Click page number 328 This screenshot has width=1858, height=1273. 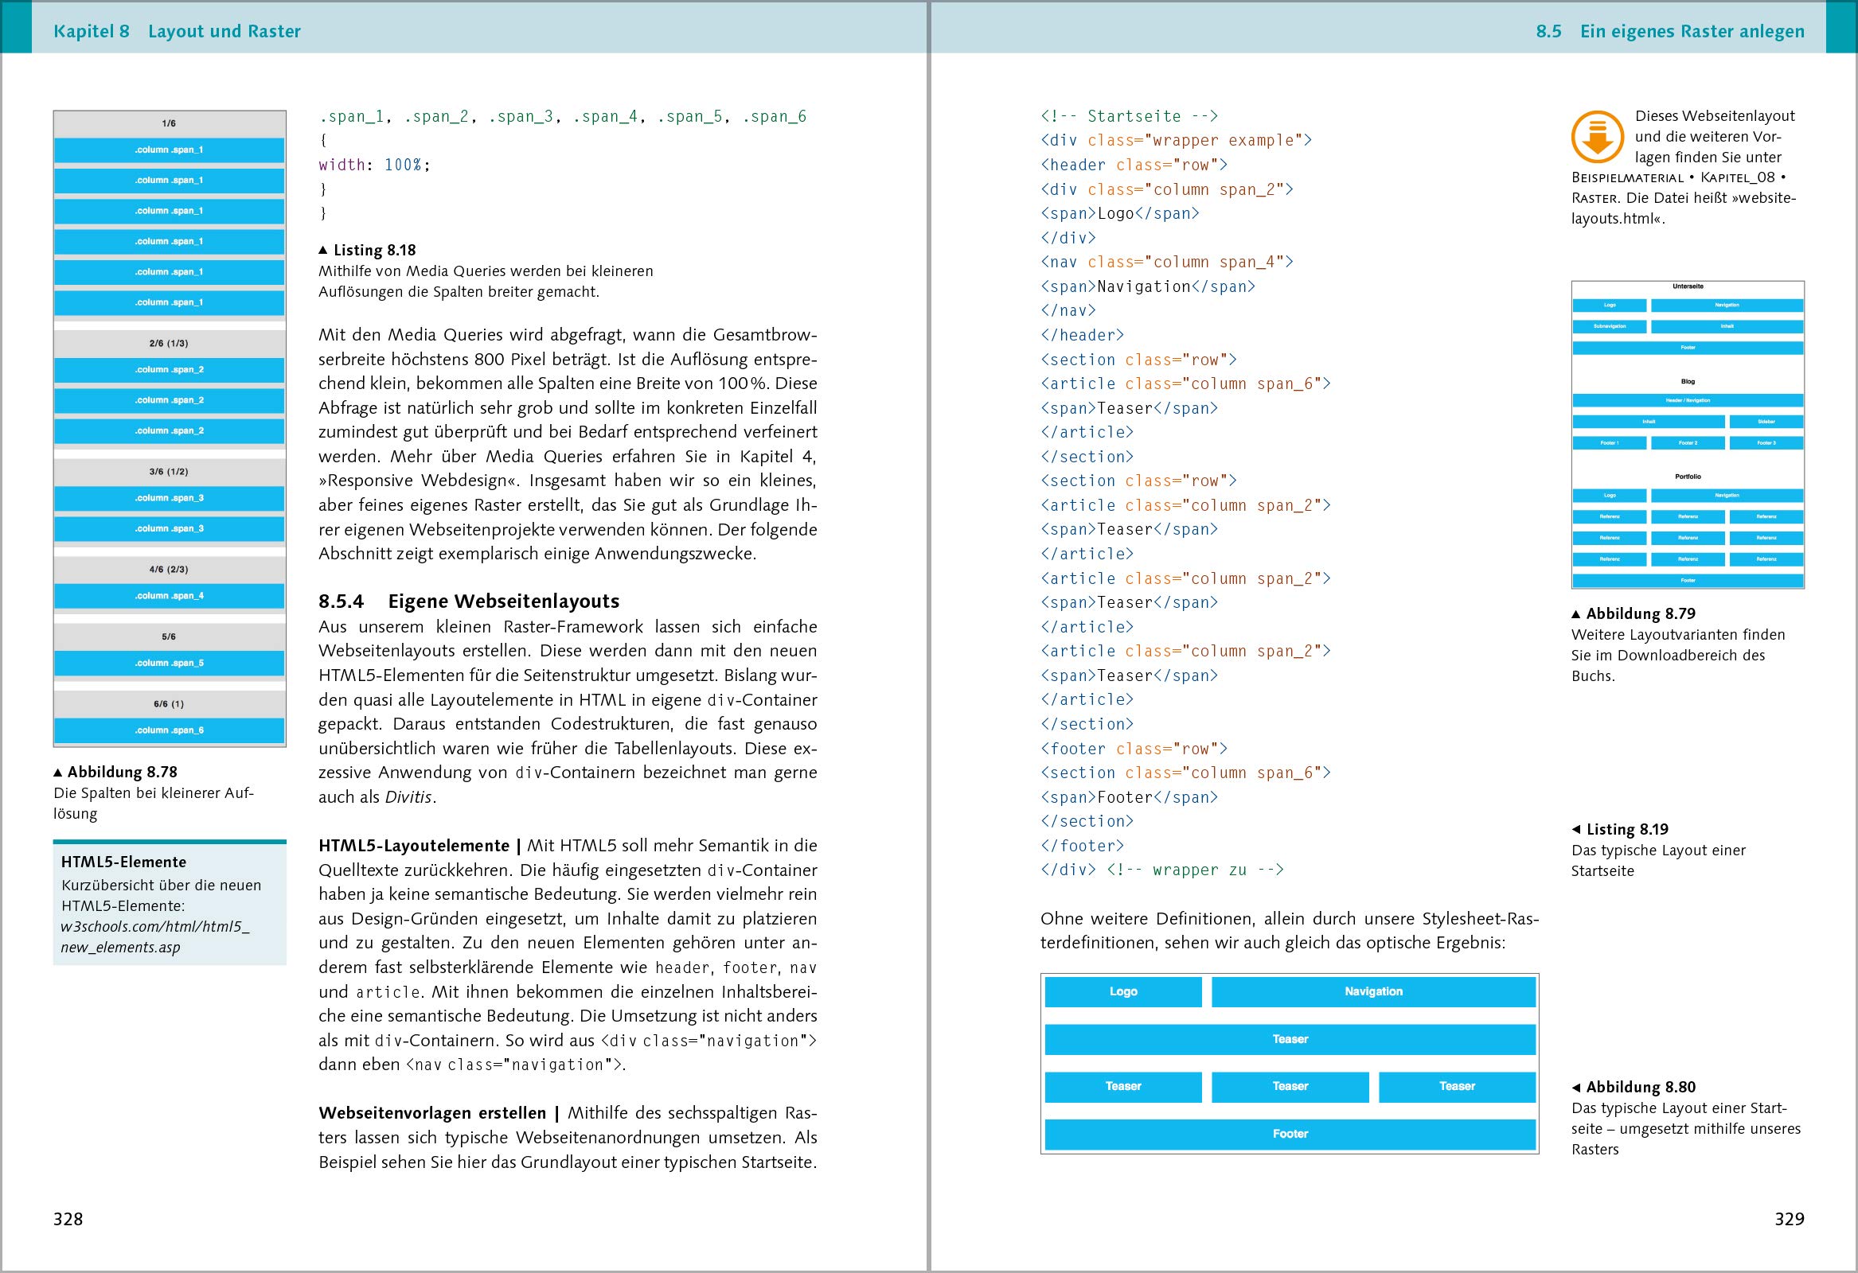tap(68, 1219)
